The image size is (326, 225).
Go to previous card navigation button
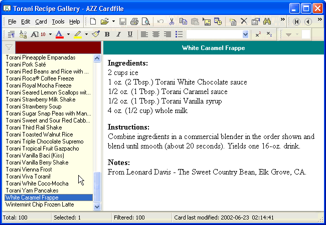point(308,21)
